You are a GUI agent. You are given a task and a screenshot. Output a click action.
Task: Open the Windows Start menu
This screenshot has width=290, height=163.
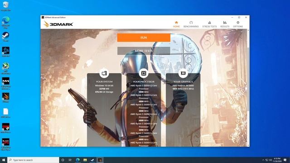click(x=4, y=160)
